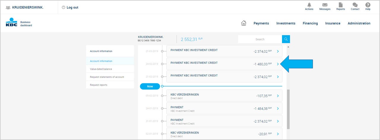Image resolution: width=380 pixels, height=140 pixels.
Task: Open the Financing menu
Action: (x=310, y=23)
